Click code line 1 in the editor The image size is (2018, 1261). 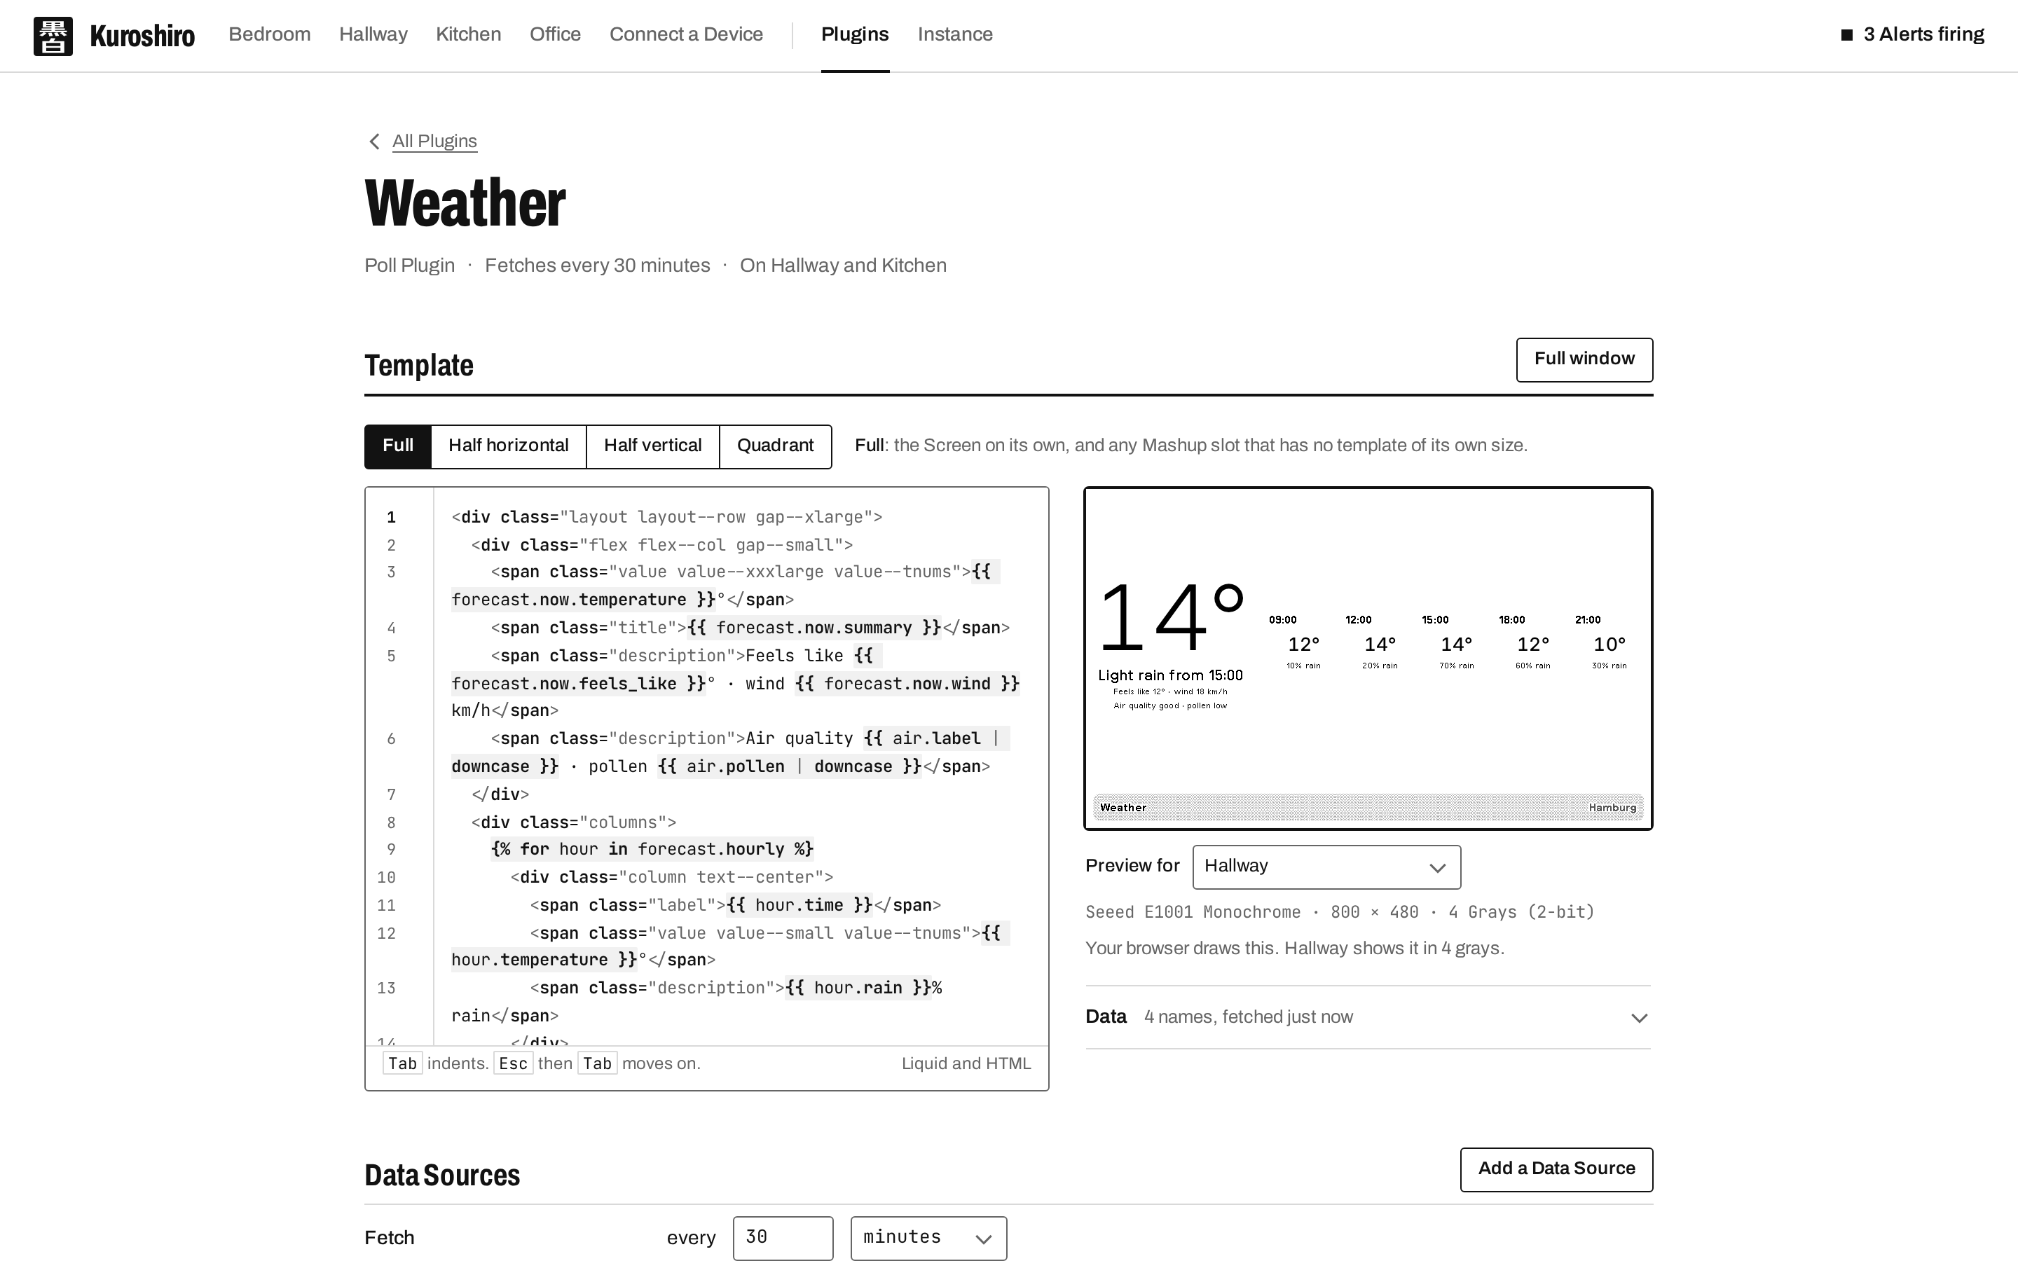666,517
